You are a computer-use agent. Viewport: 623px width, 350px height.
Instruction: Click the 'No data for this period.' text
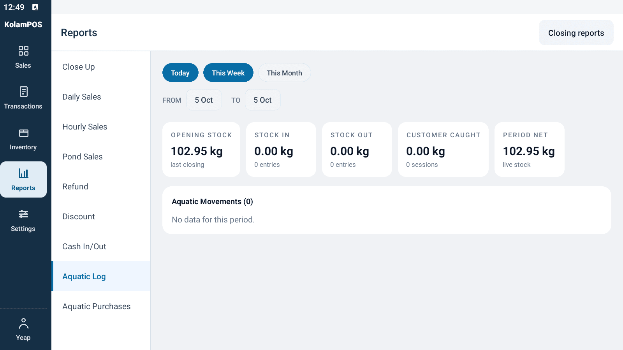point(213,220)
